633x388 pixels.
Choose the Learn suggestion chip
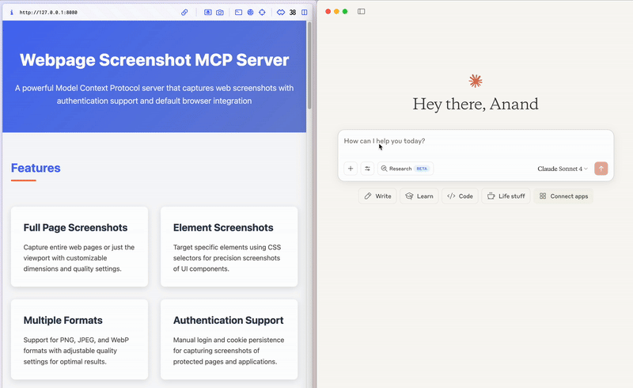pyautogui.click(x=419, y=196)
